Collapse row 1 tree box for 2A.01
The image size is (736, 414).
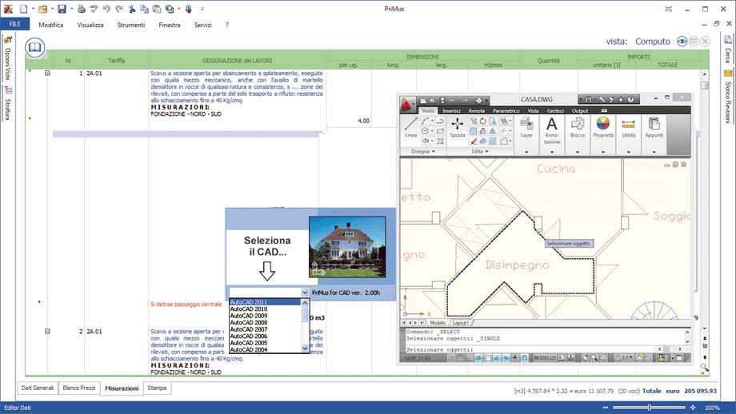47,74
